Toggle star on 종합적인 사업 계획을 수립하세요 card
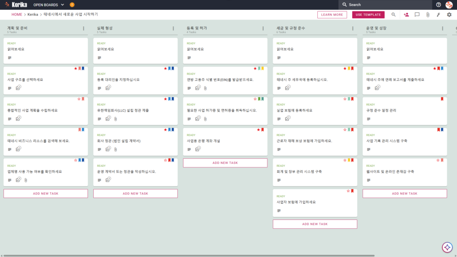 [x=79, y=99]
